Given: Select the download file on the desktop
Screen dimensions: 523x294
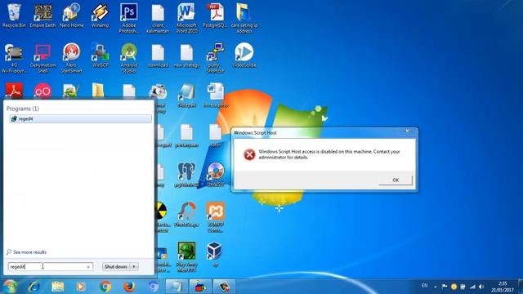Looking at the screenshot, I should (158, 56).
